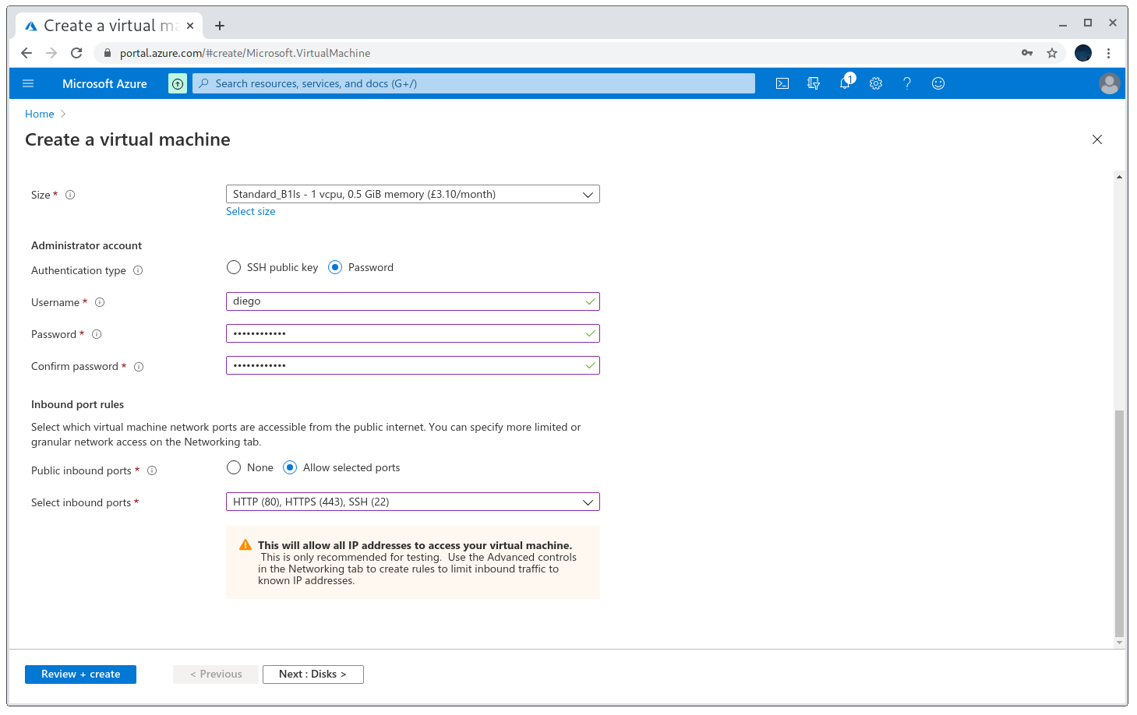Show info tooltip for Password

97,334
